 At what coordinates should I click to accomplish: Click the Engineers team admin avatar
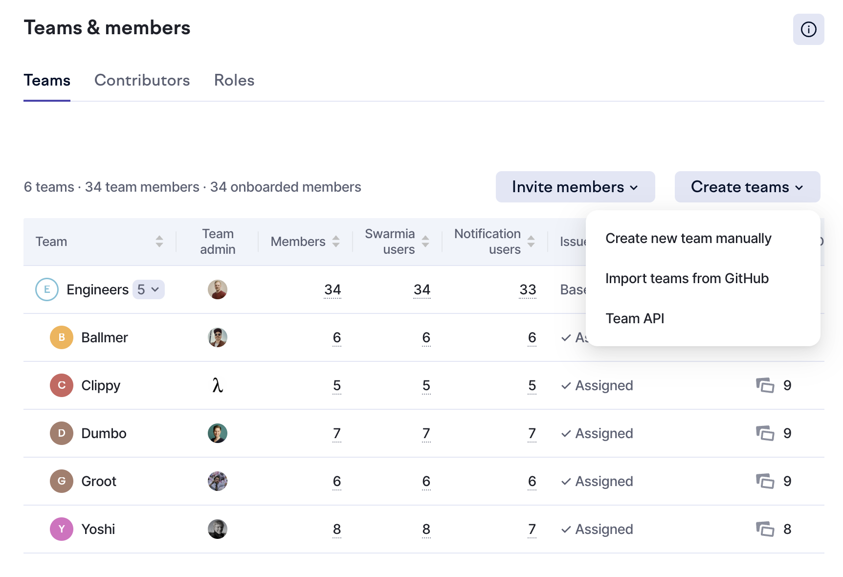click(x=217, y=289)
